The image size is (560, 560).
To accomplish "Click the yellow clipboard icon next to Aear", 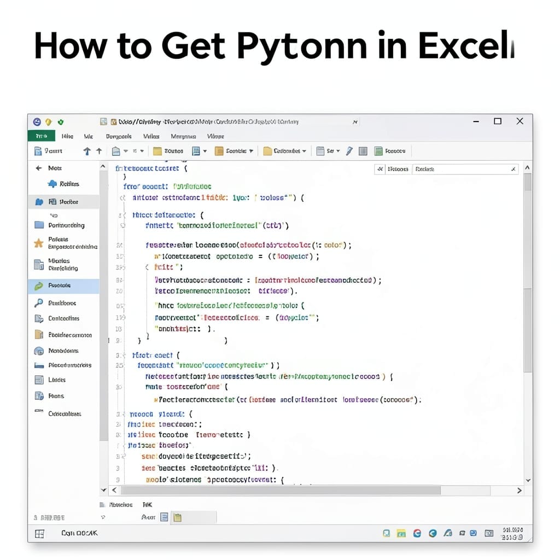I will [x=178, y=517].
